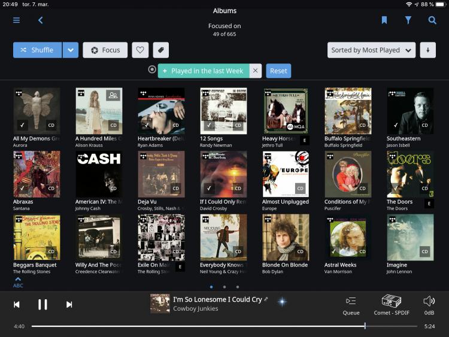Click the CD badge on Almost Unplugged cover
The width and height of the screenshot is (449, 337).
(x=300, y=188)
